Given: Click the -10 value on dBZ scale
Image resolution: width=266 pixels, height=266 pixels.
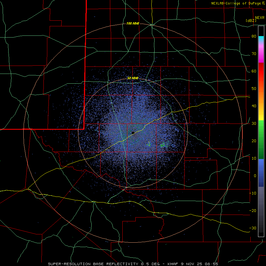Looking at the screenshot, I should [x=253, y=193].
